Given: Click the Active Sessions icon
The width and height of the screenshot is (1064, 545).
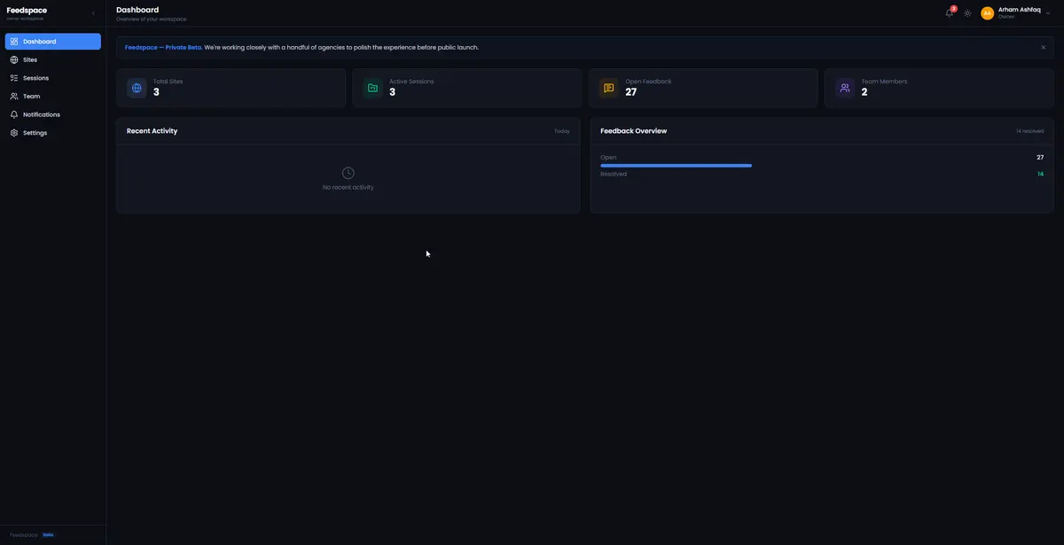Looking at the screenshot, I should point(372,88).
